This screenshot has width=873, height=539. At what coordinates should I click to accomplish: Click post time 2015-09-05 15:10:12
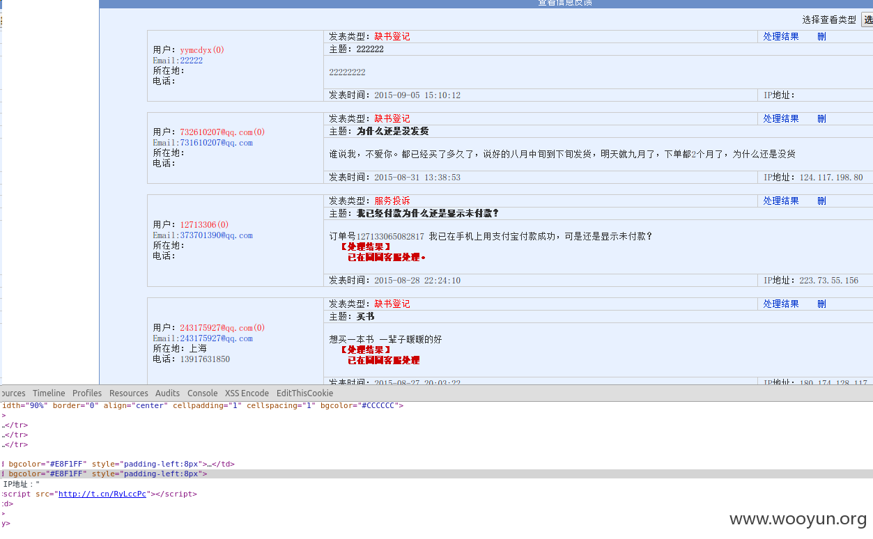417,95
